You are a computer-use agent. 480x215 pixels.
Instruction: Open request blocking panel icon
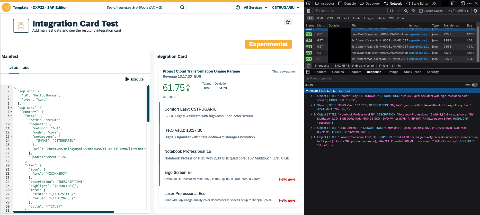[413, 11]
